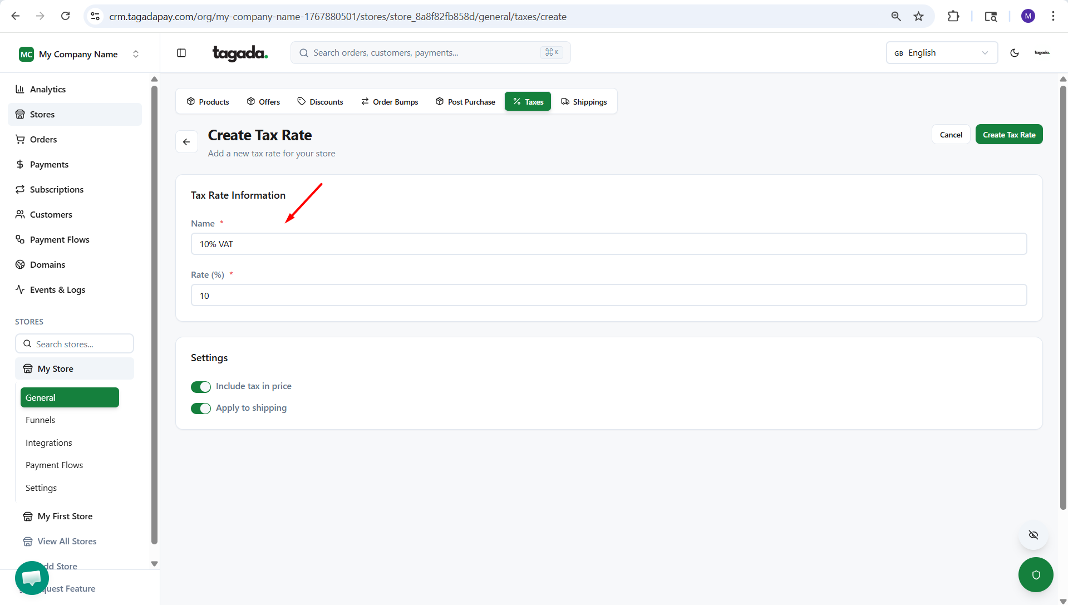This screenshot has width=1068, height=605.
Task: Click the green shield floating button
Action: tap(1035, 575)
